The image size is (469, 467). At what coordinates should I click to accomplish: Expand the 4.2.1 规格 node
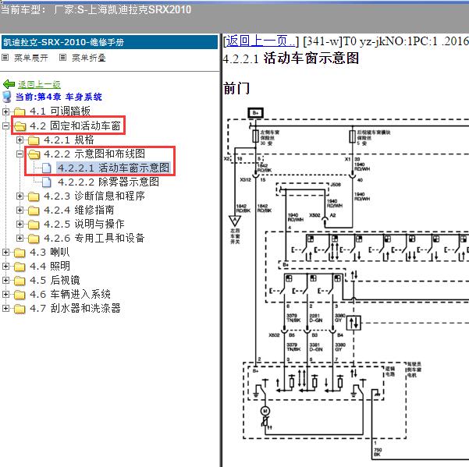(x=20, y=140)
